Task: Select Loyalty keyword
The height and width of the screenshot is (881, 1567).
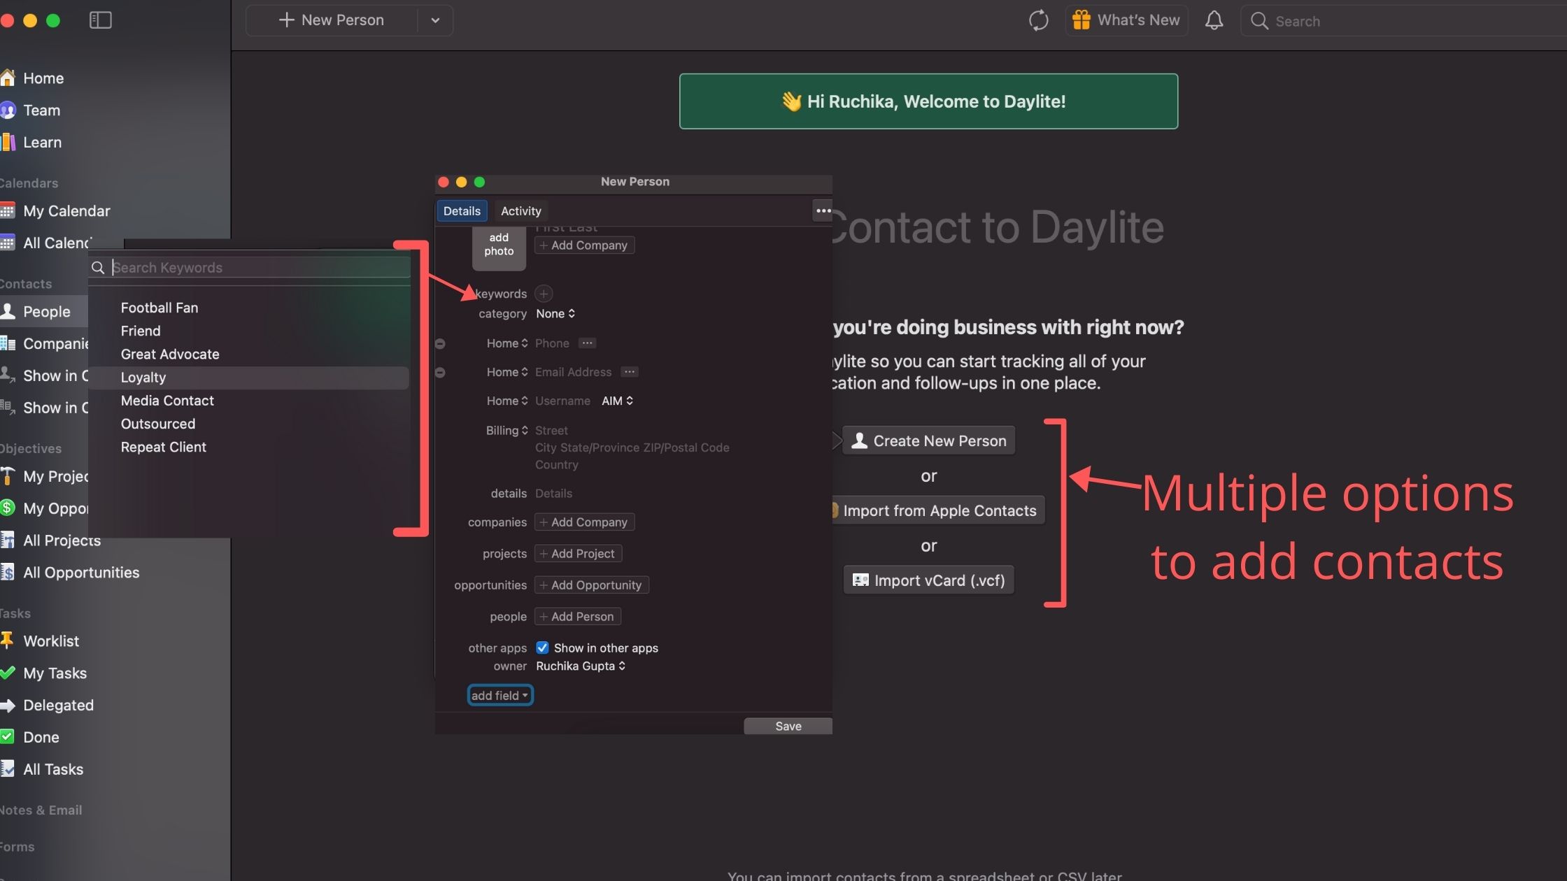Action: tap(249, 378)
